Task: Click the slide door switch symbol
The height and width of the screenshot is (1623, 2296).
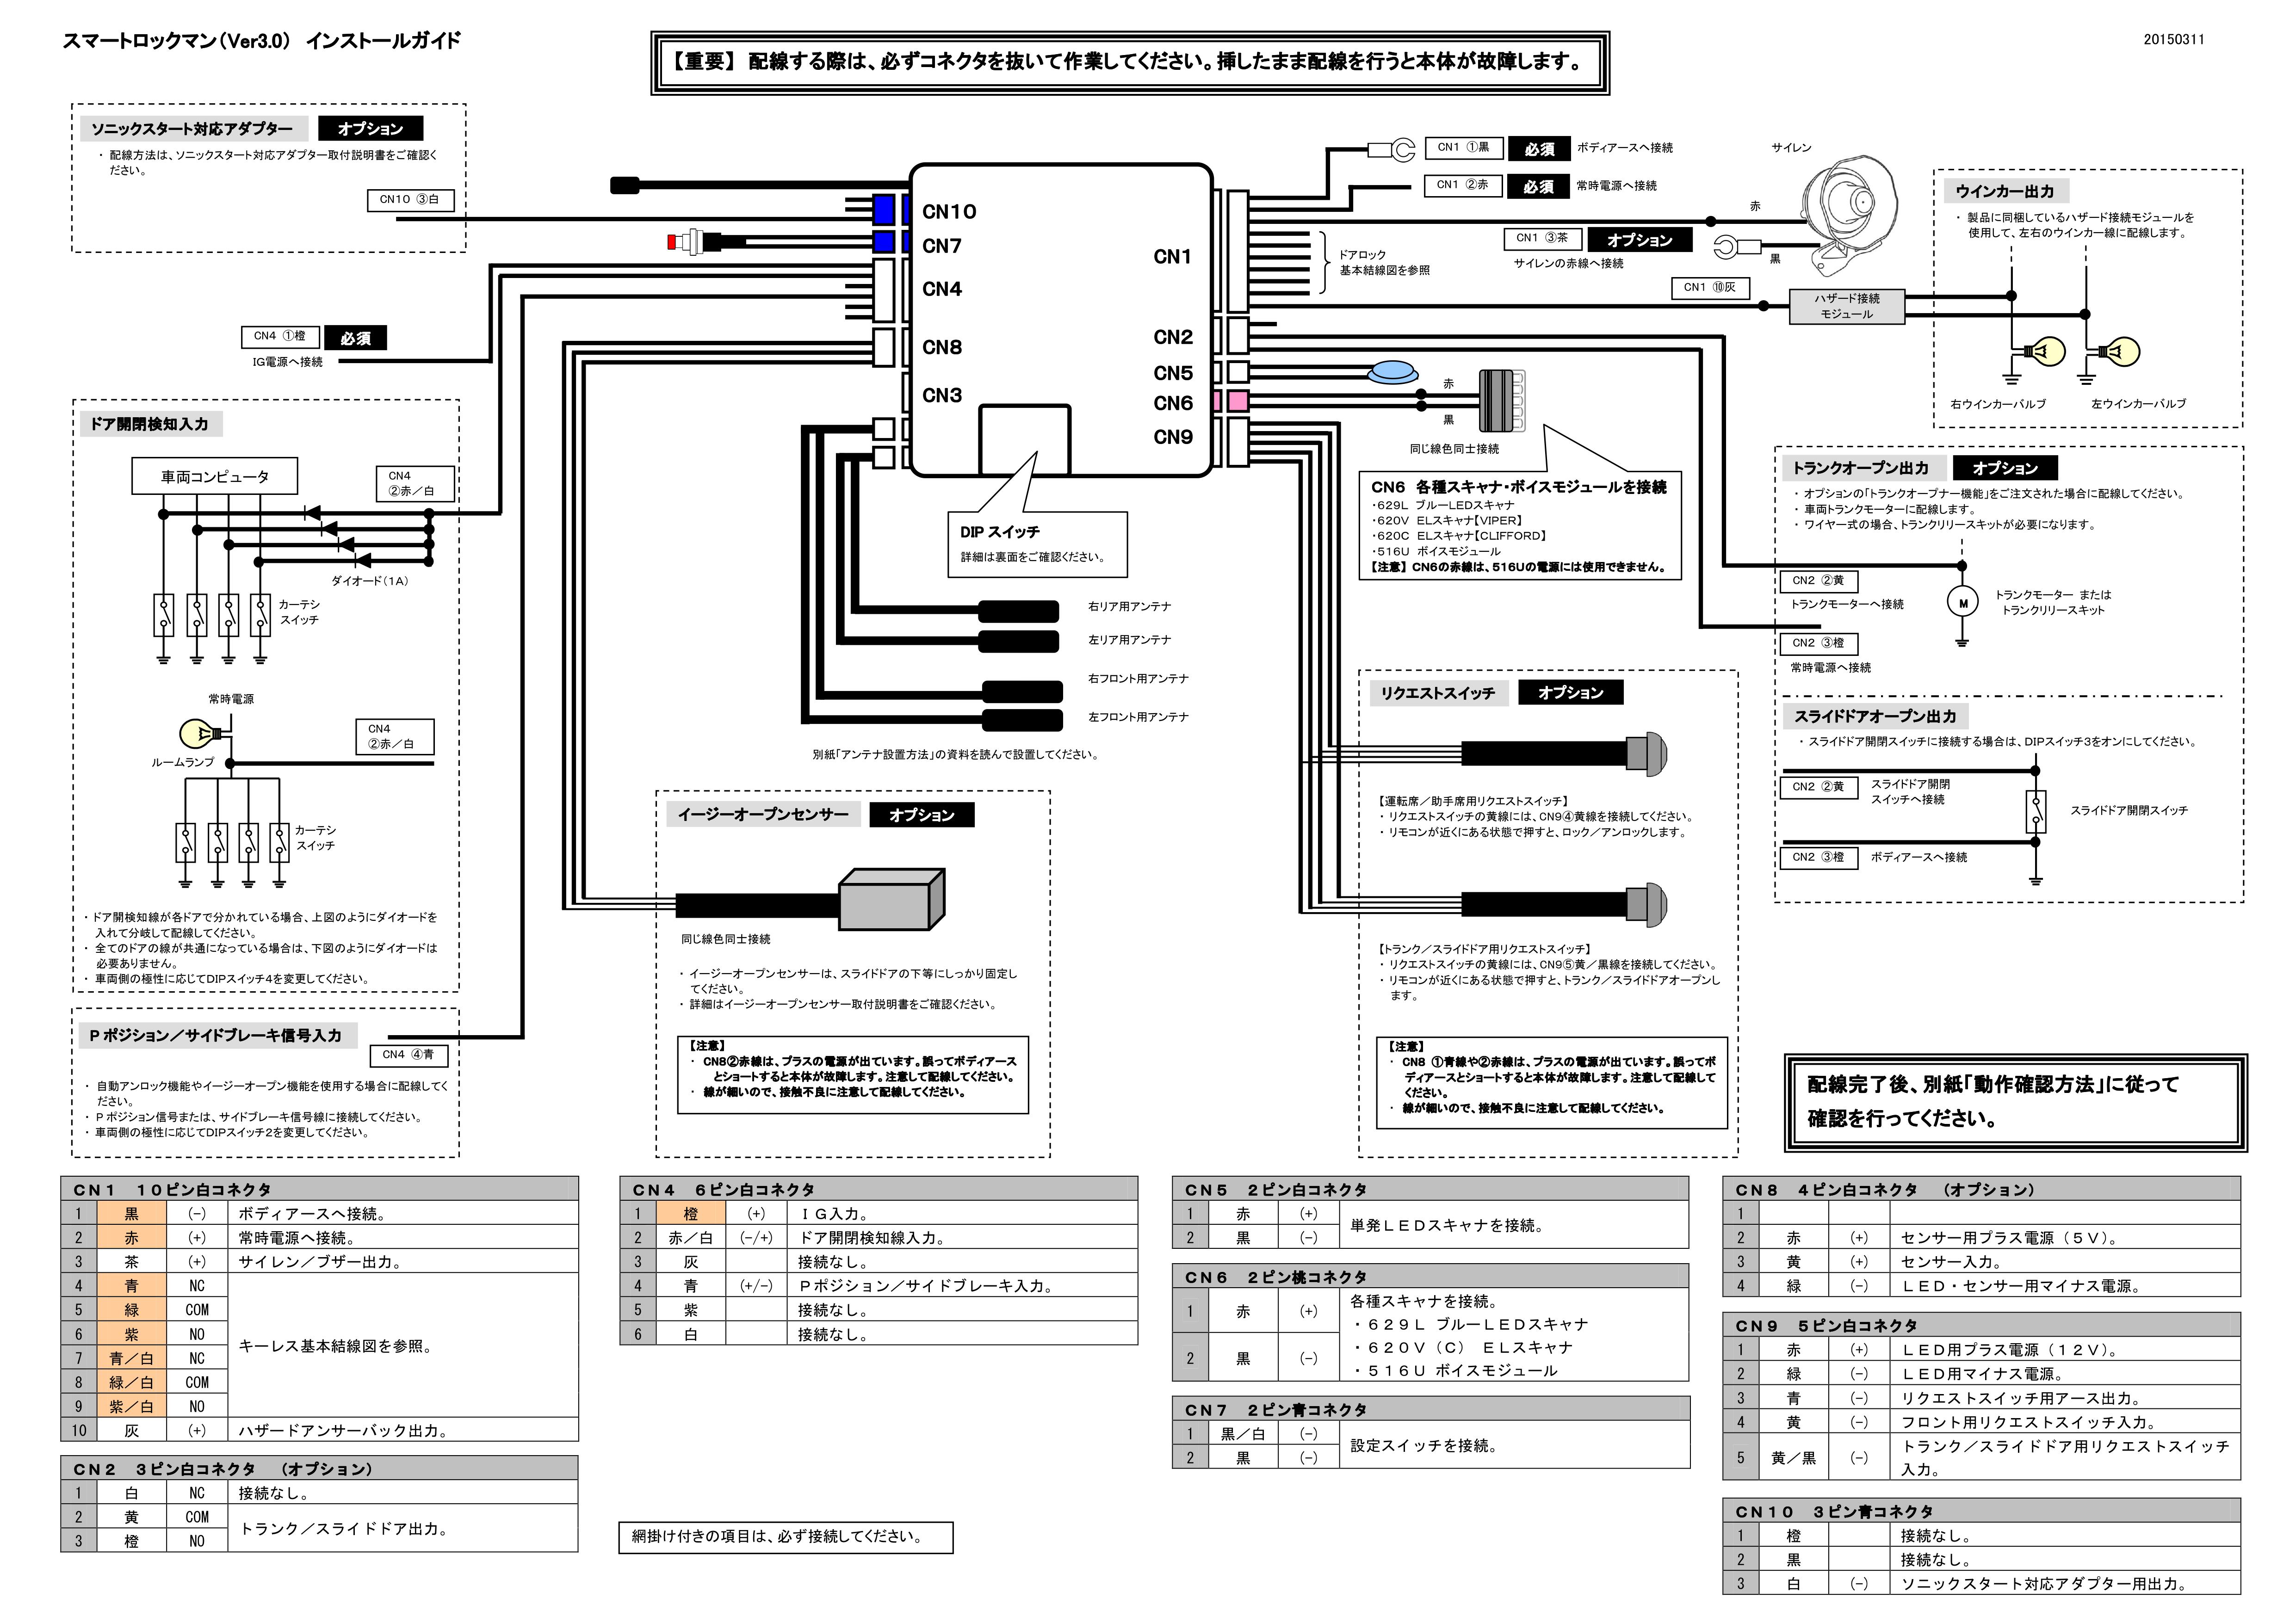Action: [x=2035, y=812]
